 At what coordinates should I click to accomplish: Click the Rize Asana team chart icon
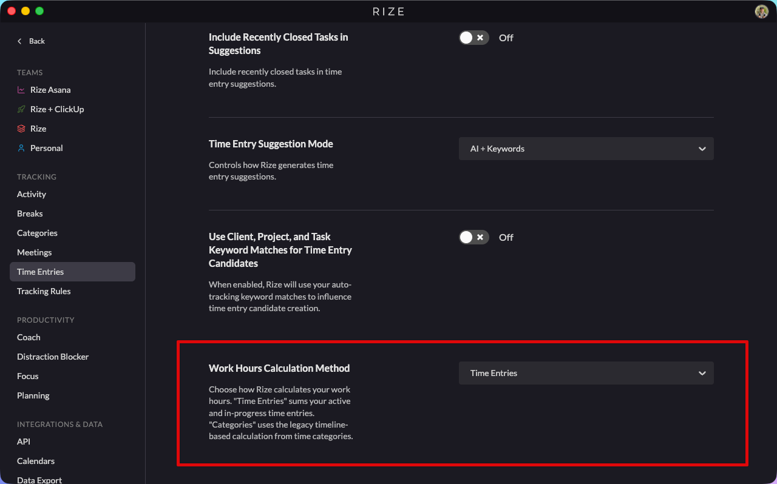(x=21, y=90)
